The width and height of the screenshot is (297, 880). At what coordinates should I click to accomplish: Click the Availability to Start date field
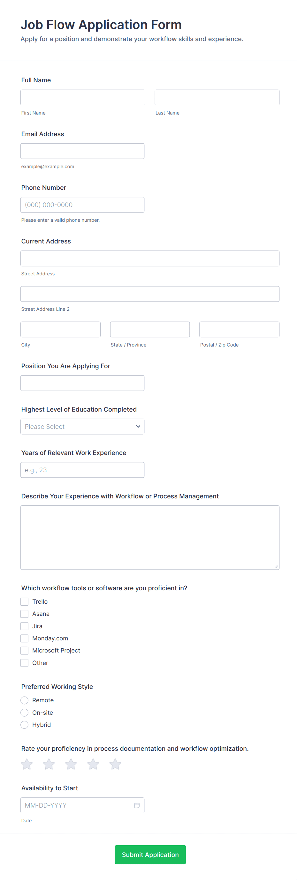pyautogui.click(x=77, y=805)
